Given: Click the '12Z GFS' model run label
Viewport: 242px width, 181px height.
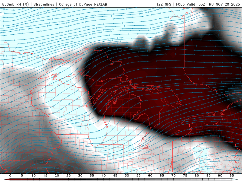Looking at the screenshot, I should (x=164, y=4).
